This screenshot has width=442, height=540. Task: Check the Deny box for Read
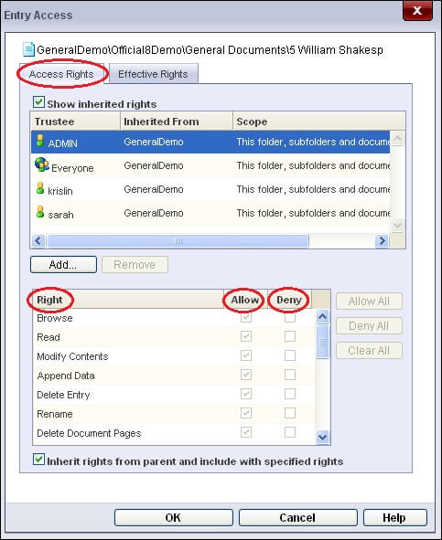pyautogui.click(x=290, y=336)
